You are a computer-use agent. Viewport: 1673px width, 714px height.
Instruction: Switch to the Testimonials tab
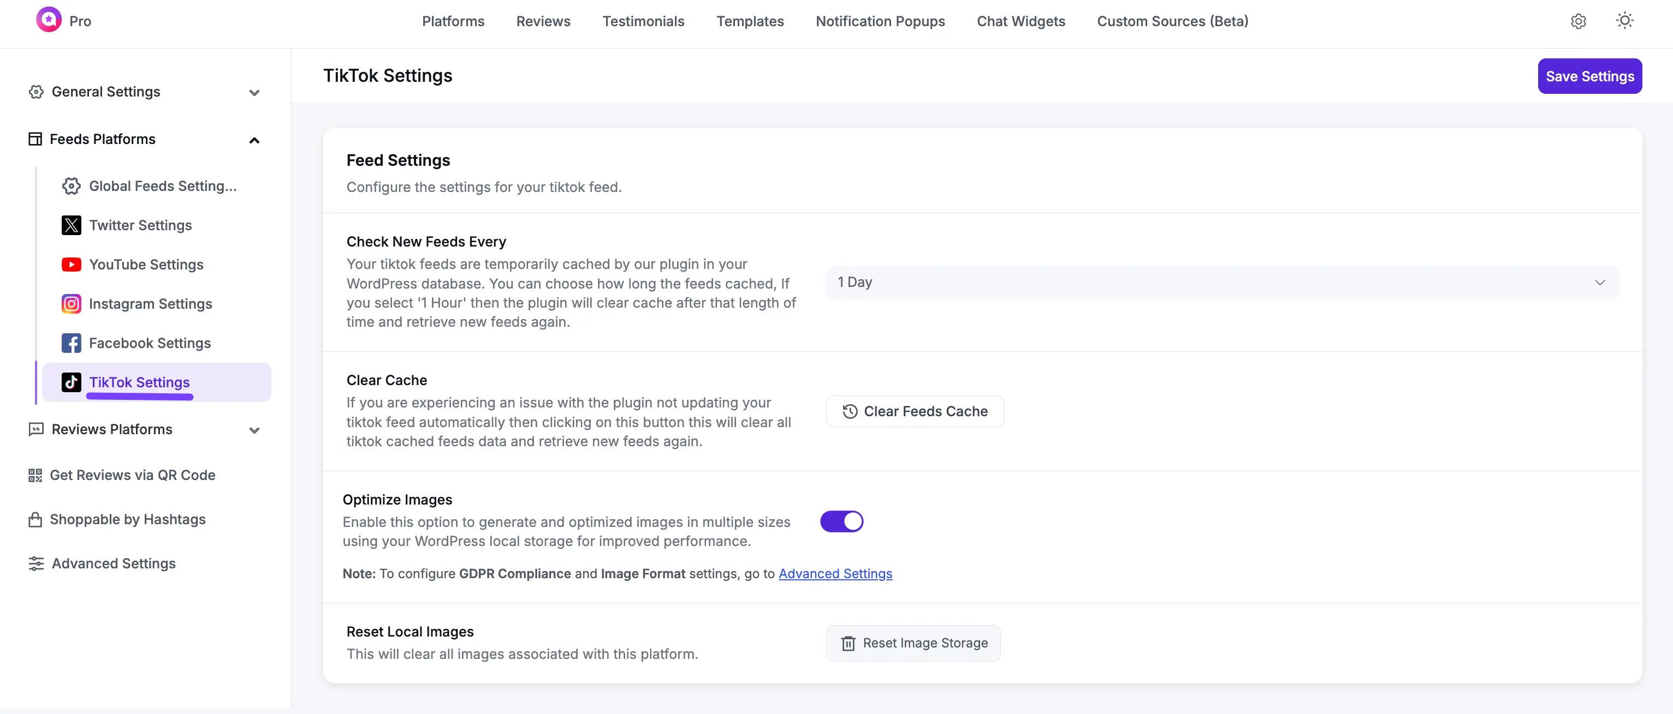tap(643, 21)
